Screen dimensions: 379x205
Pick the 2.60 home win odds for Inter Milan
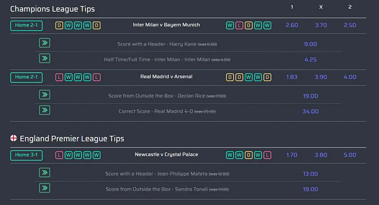click(x=292, y=25)
